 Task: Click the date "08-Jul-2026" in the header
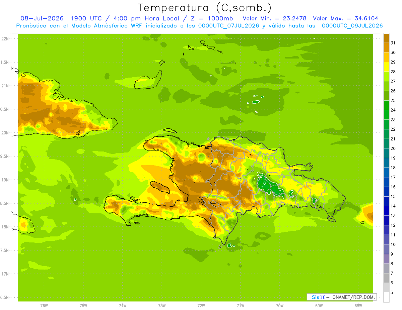tap(42, 18)
